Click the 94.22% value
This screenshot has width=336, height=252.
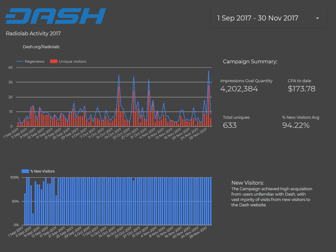coord(296,125)
